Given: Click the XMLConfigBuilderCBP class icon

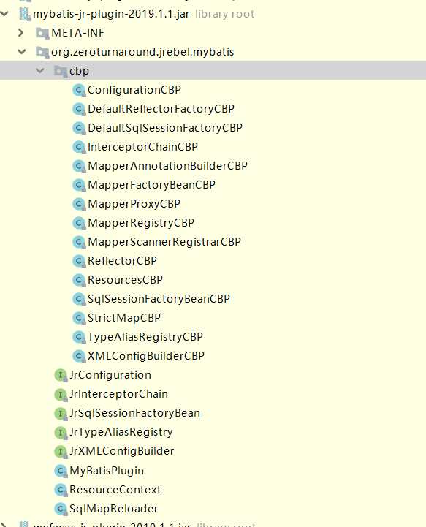Looking at the screenshot, I should [79, 356].
